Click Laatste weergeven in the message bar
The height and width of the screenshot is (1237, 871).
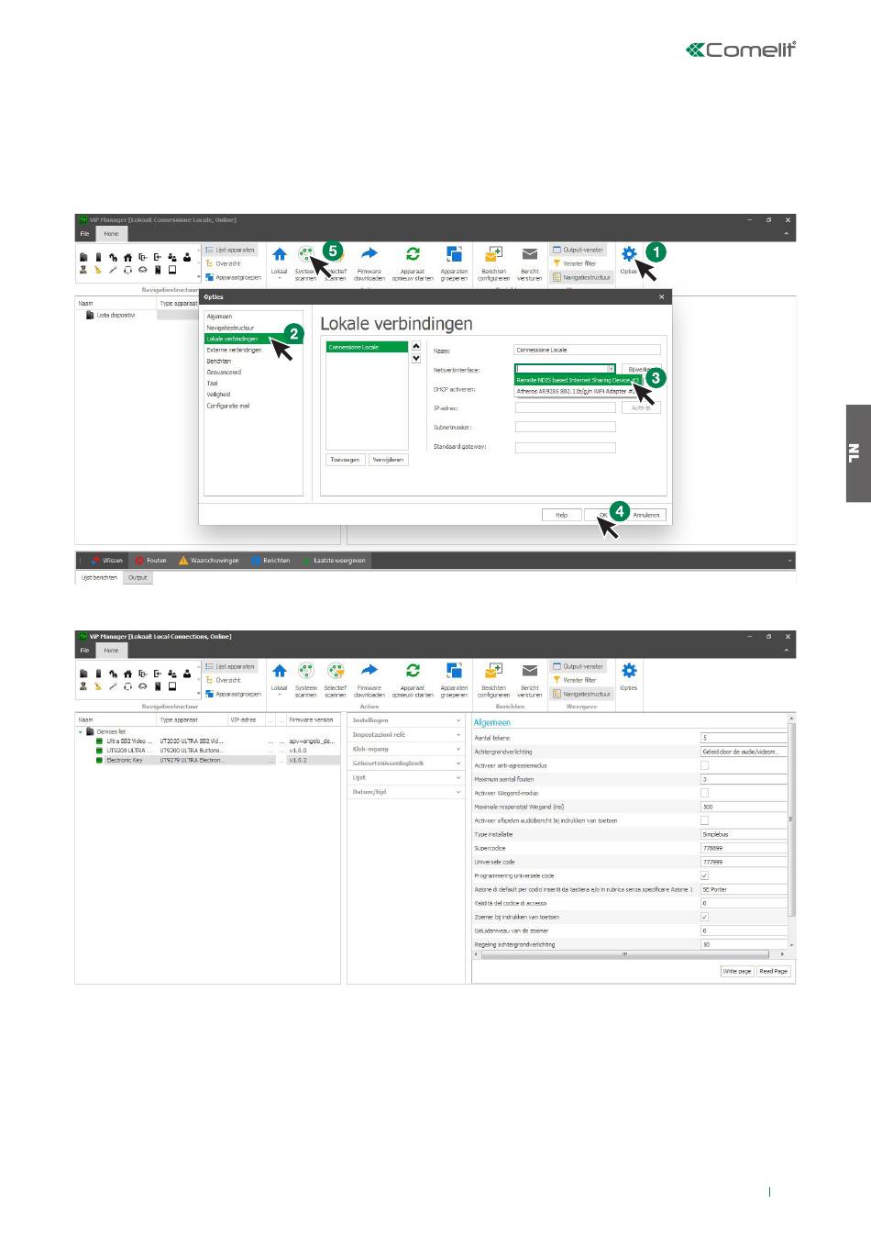pyautogui.click(x=335, y=560)
